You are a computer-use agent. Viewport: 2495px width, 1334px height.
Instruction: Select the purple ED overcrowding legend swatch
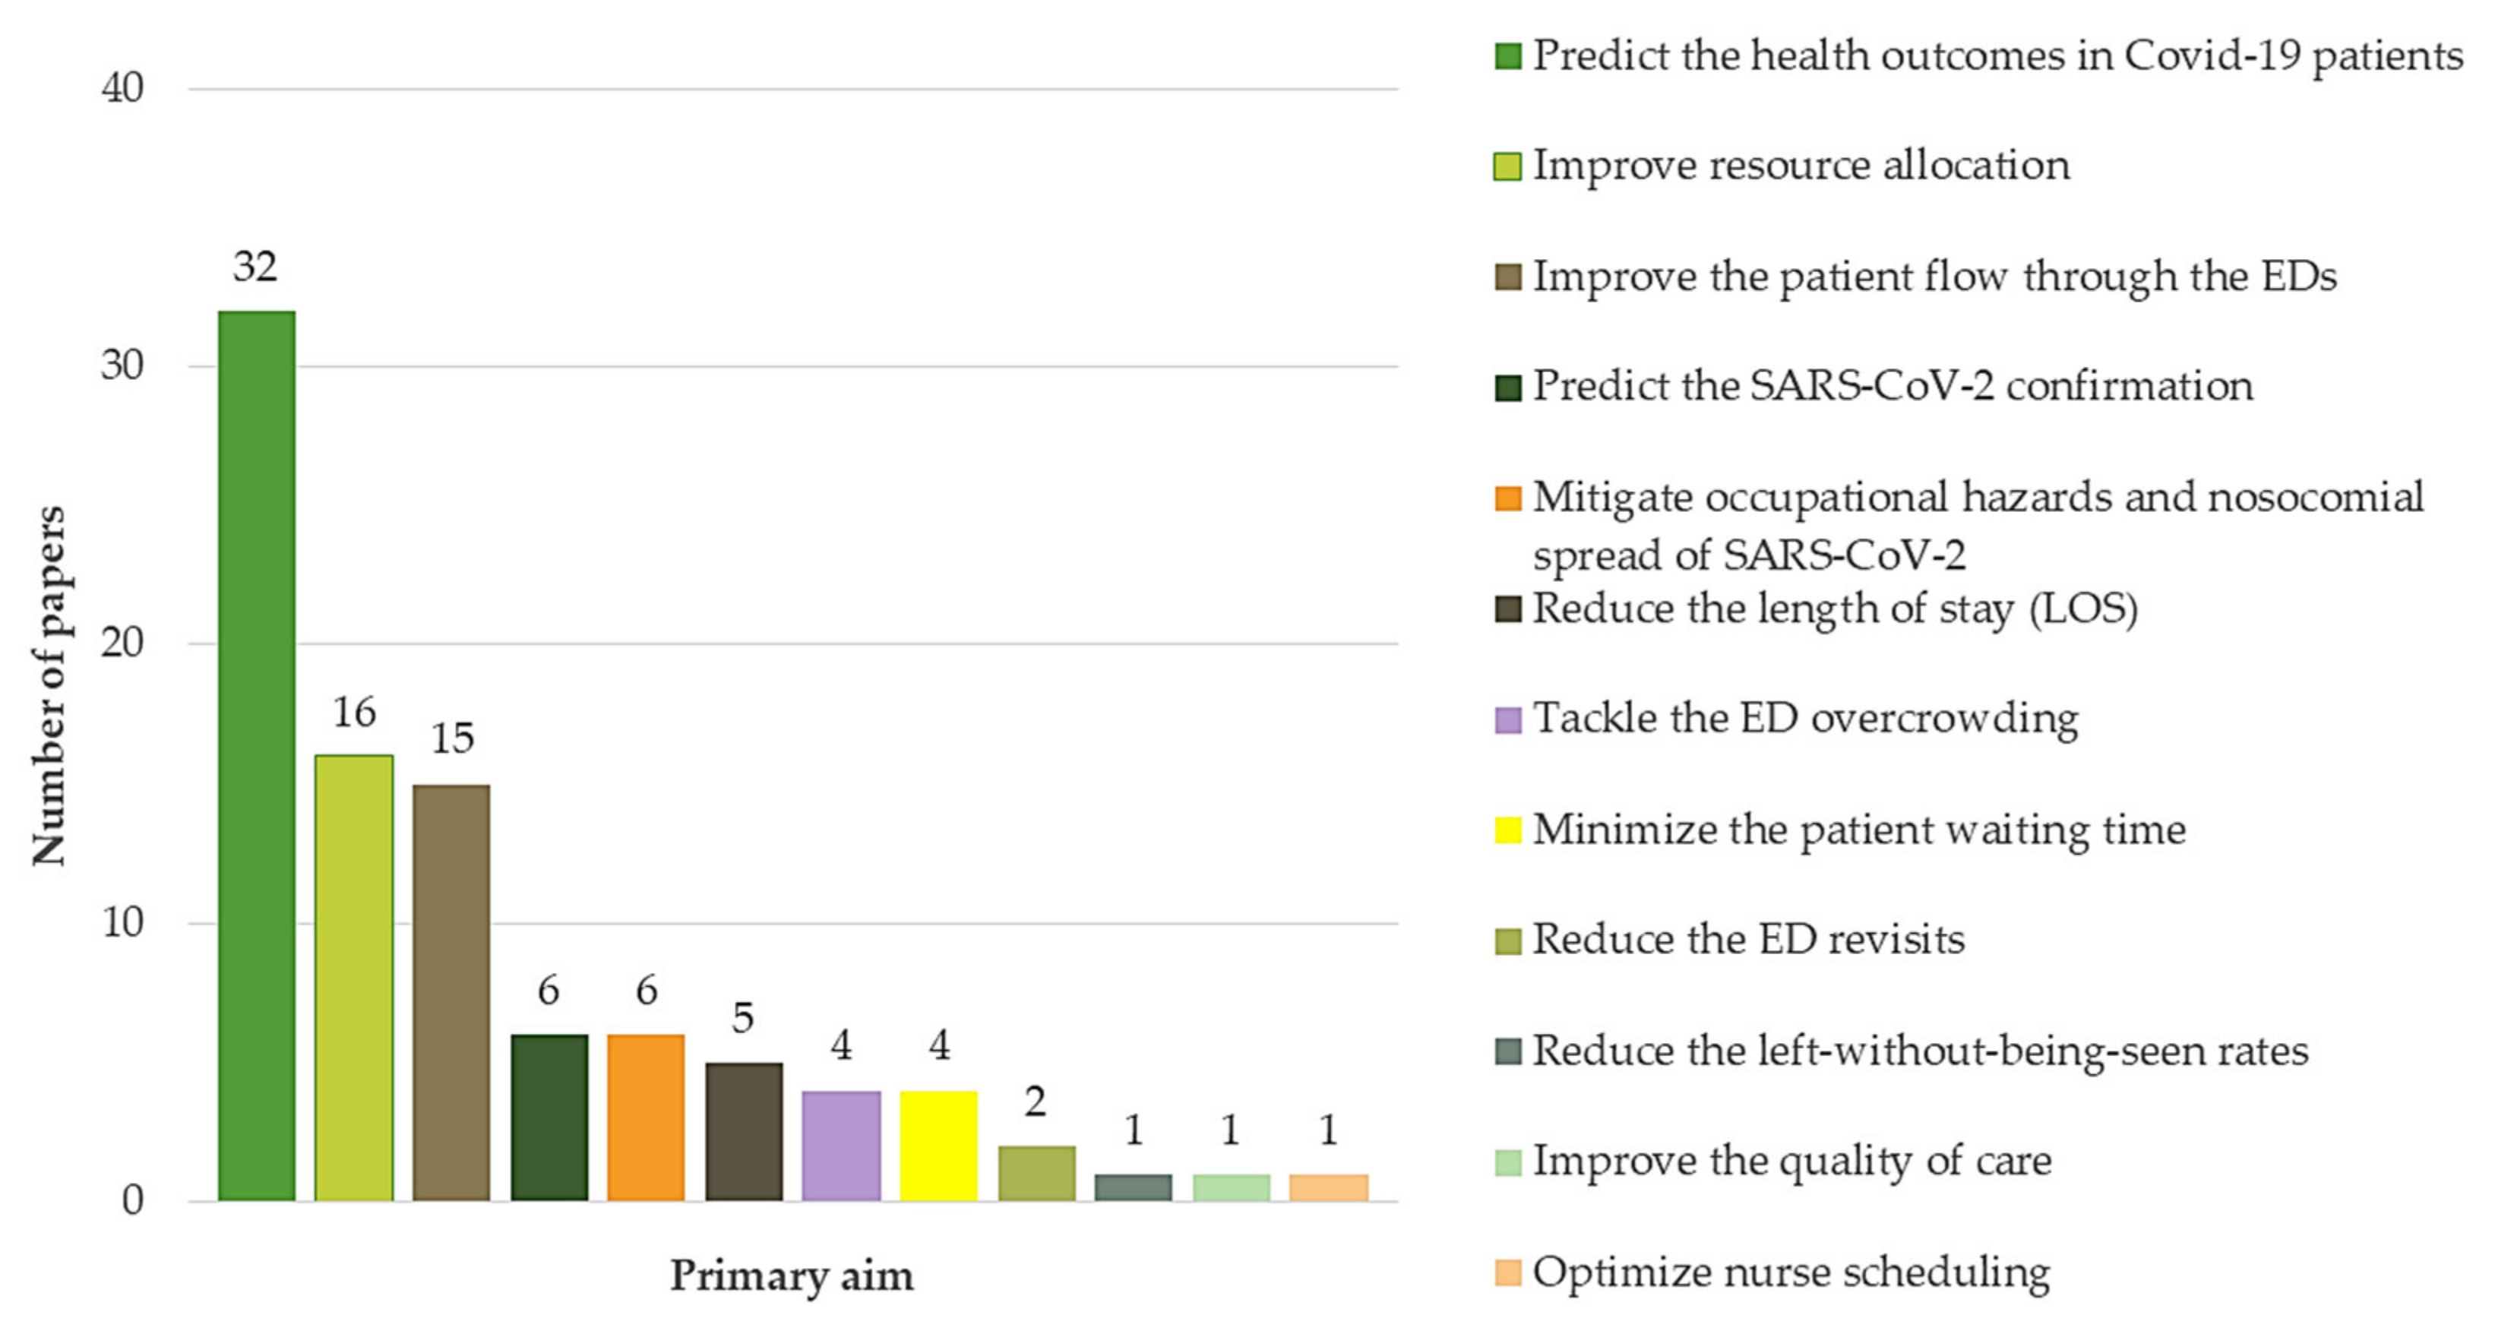coord(1507,720)
